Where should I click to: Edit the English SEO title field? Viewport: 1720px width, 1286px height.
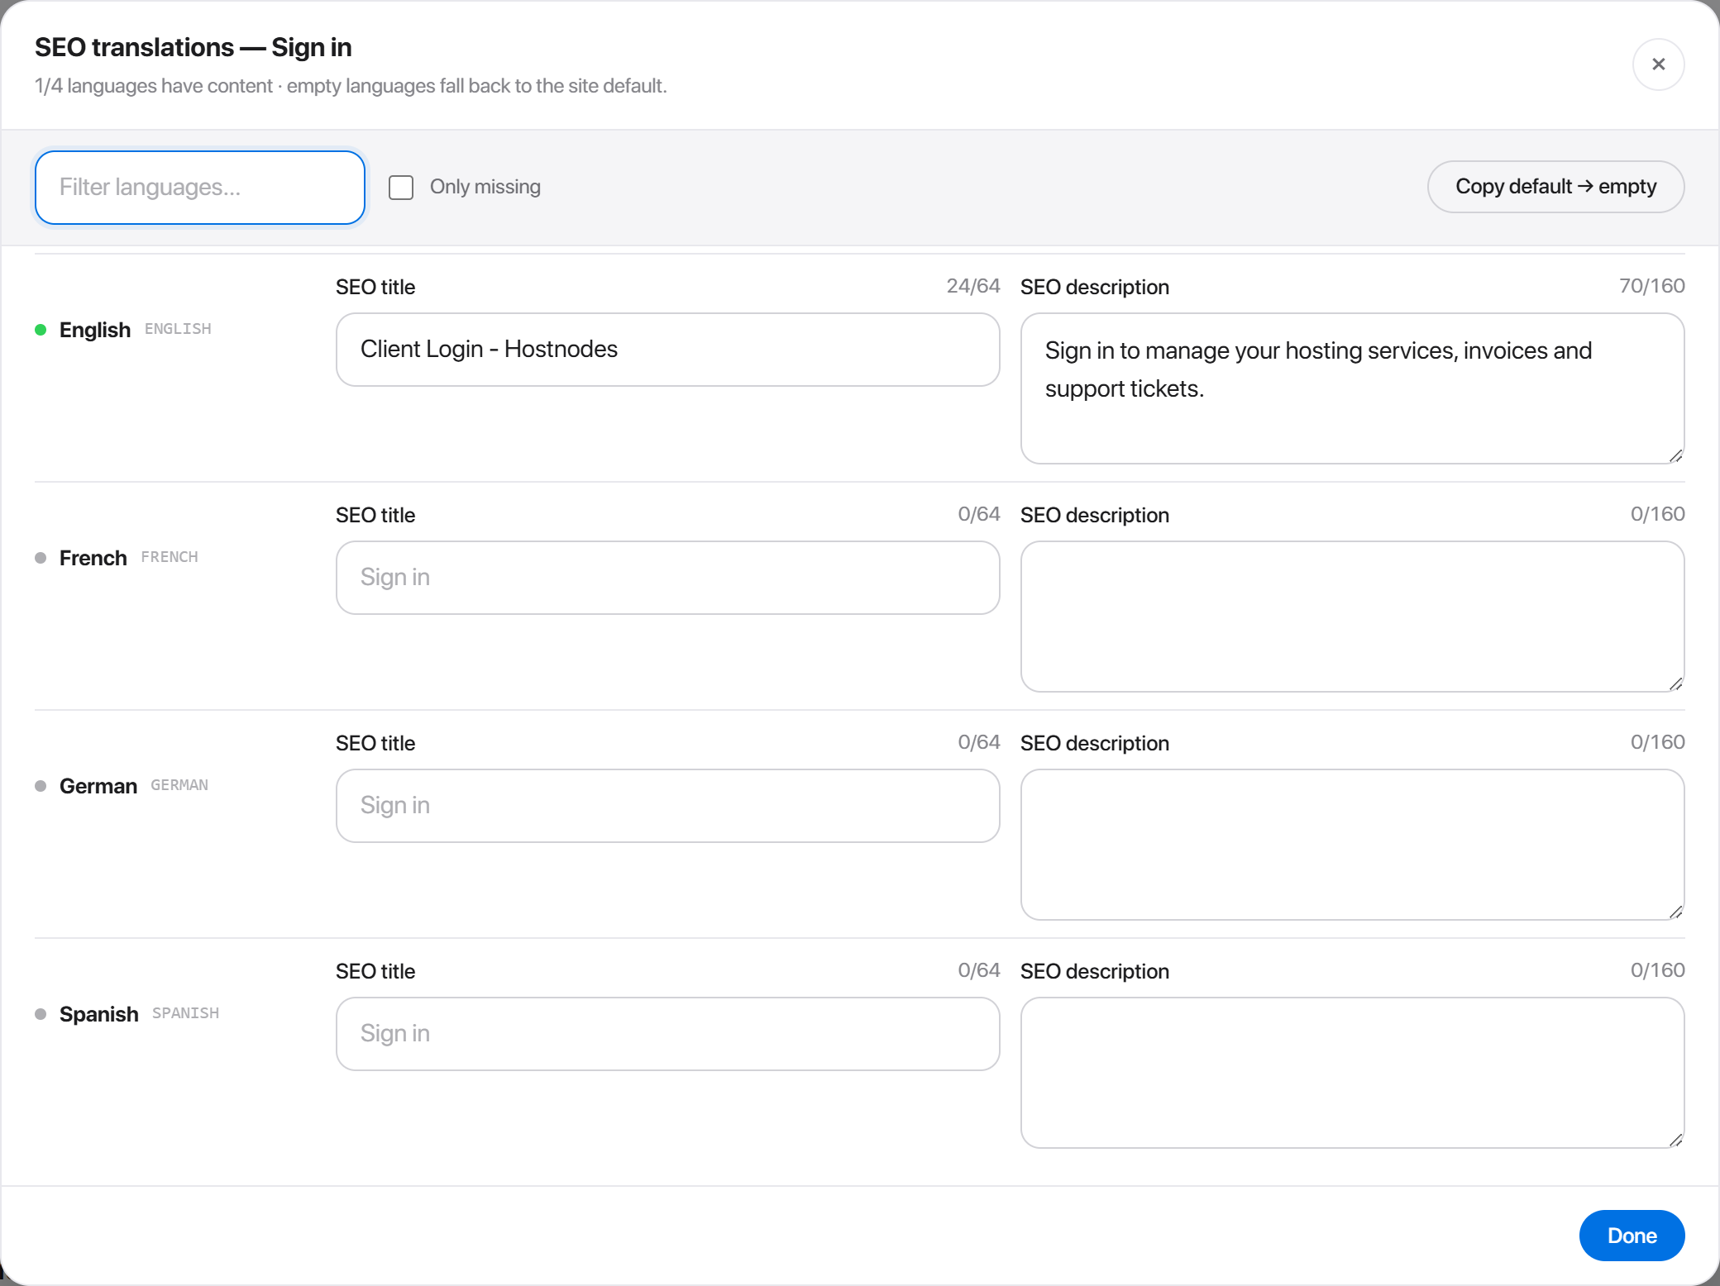668,350
